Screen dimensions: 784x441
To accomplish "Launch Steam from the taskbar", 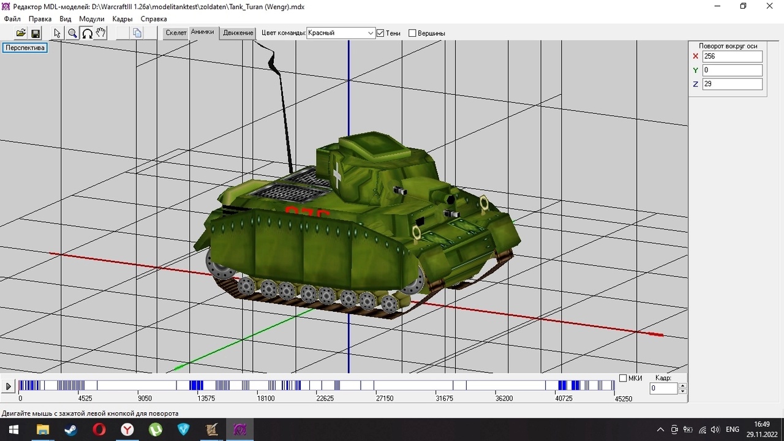I will 70,429.
